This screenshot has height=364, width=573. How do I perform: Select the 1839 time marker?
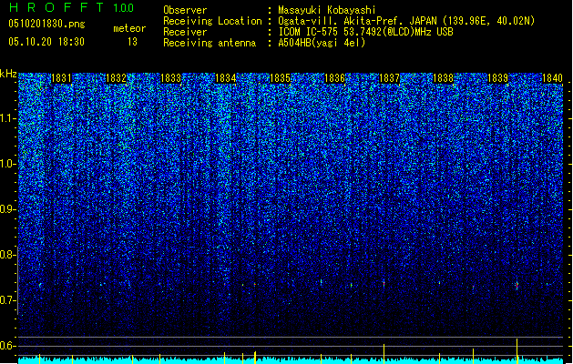pyautogui.click(x=497, y=78)
